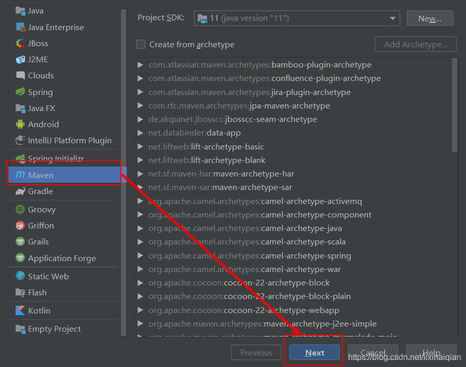Click the Application Forge icon
Image resolution: width=466 pixels, height=367 pixels.
pyautogui.click(x=20, y=258)
